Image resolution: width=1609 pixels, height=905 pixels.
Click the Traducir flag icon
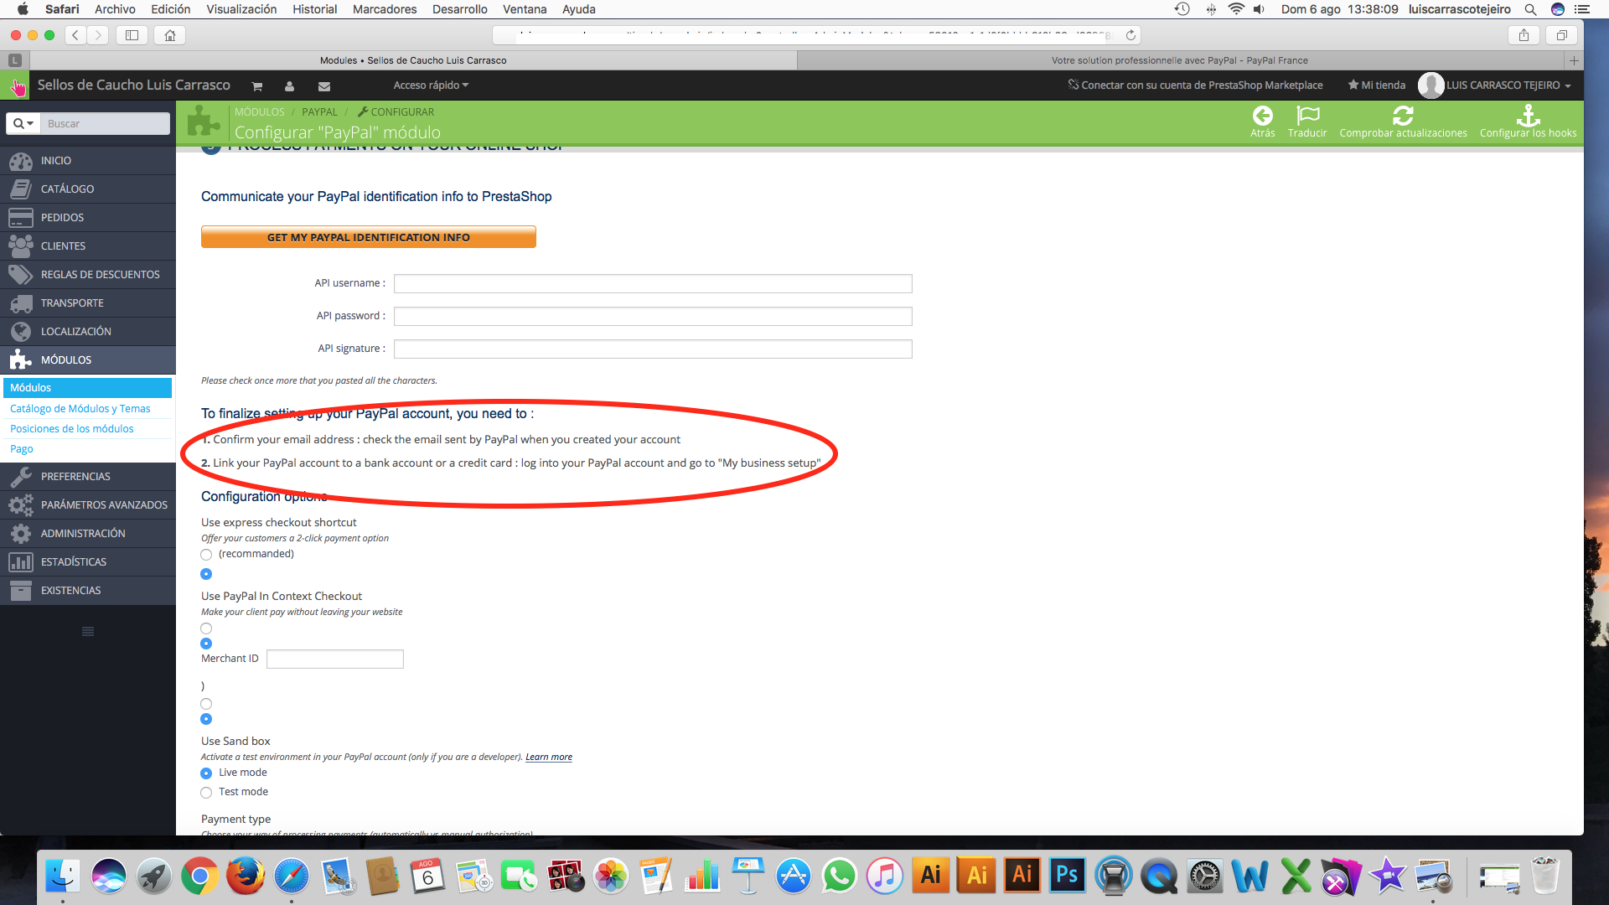(1306, 116)
